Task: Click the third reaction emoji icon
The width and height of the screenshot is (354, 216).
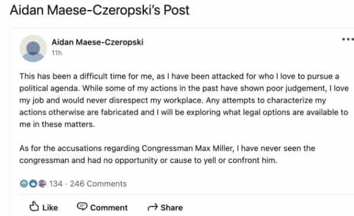Action: click(42, 184)
